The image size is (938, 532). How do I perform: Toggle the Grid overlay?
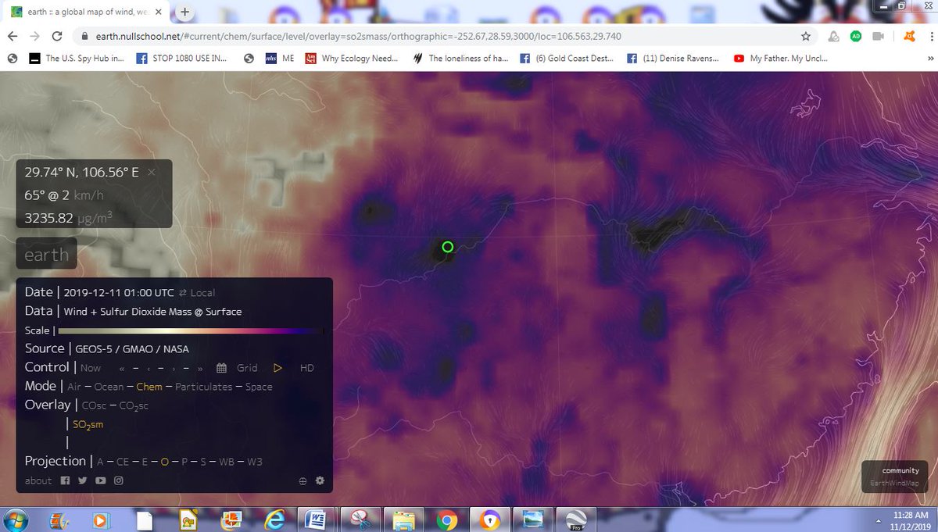click(x=247, y=368)
